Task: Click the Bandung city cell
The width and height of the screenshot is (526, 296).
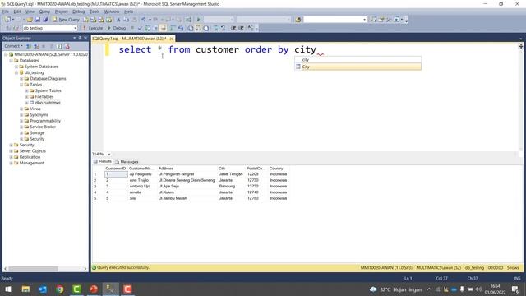Action: [227, 187]
